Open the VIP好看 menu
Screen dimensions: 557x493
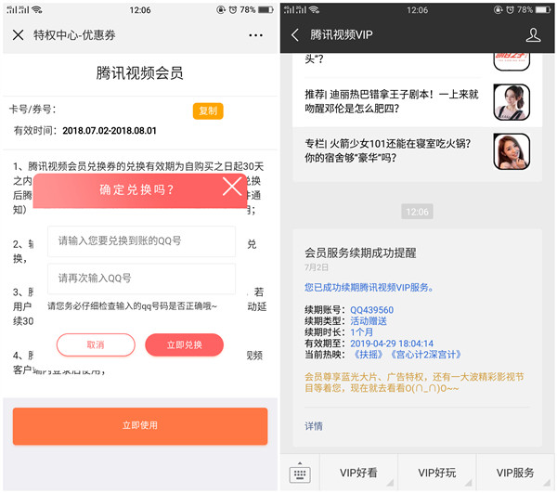tap(358, 473)
